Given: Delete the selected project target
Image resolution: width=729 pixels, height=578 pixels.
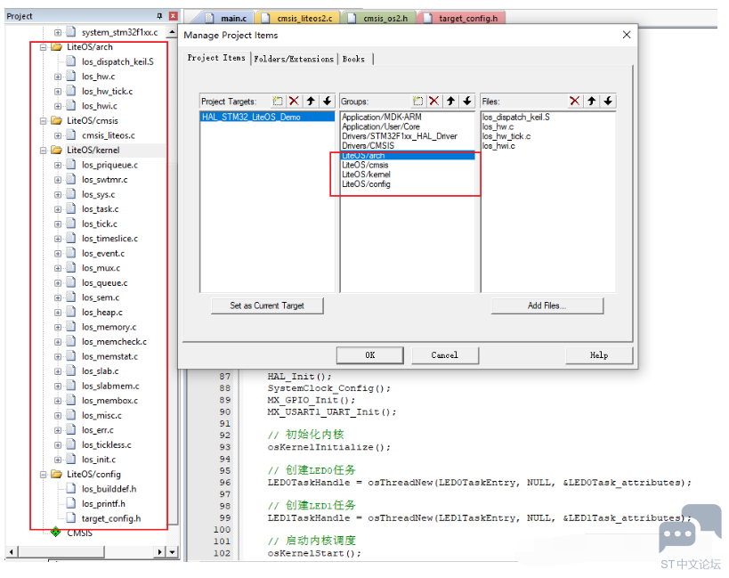Looking at the screenshot, I should coord(294,101).
